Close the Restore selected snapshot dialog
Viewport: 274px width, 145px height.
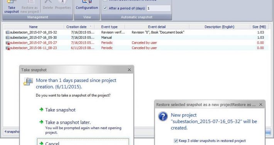pos(261,104)
